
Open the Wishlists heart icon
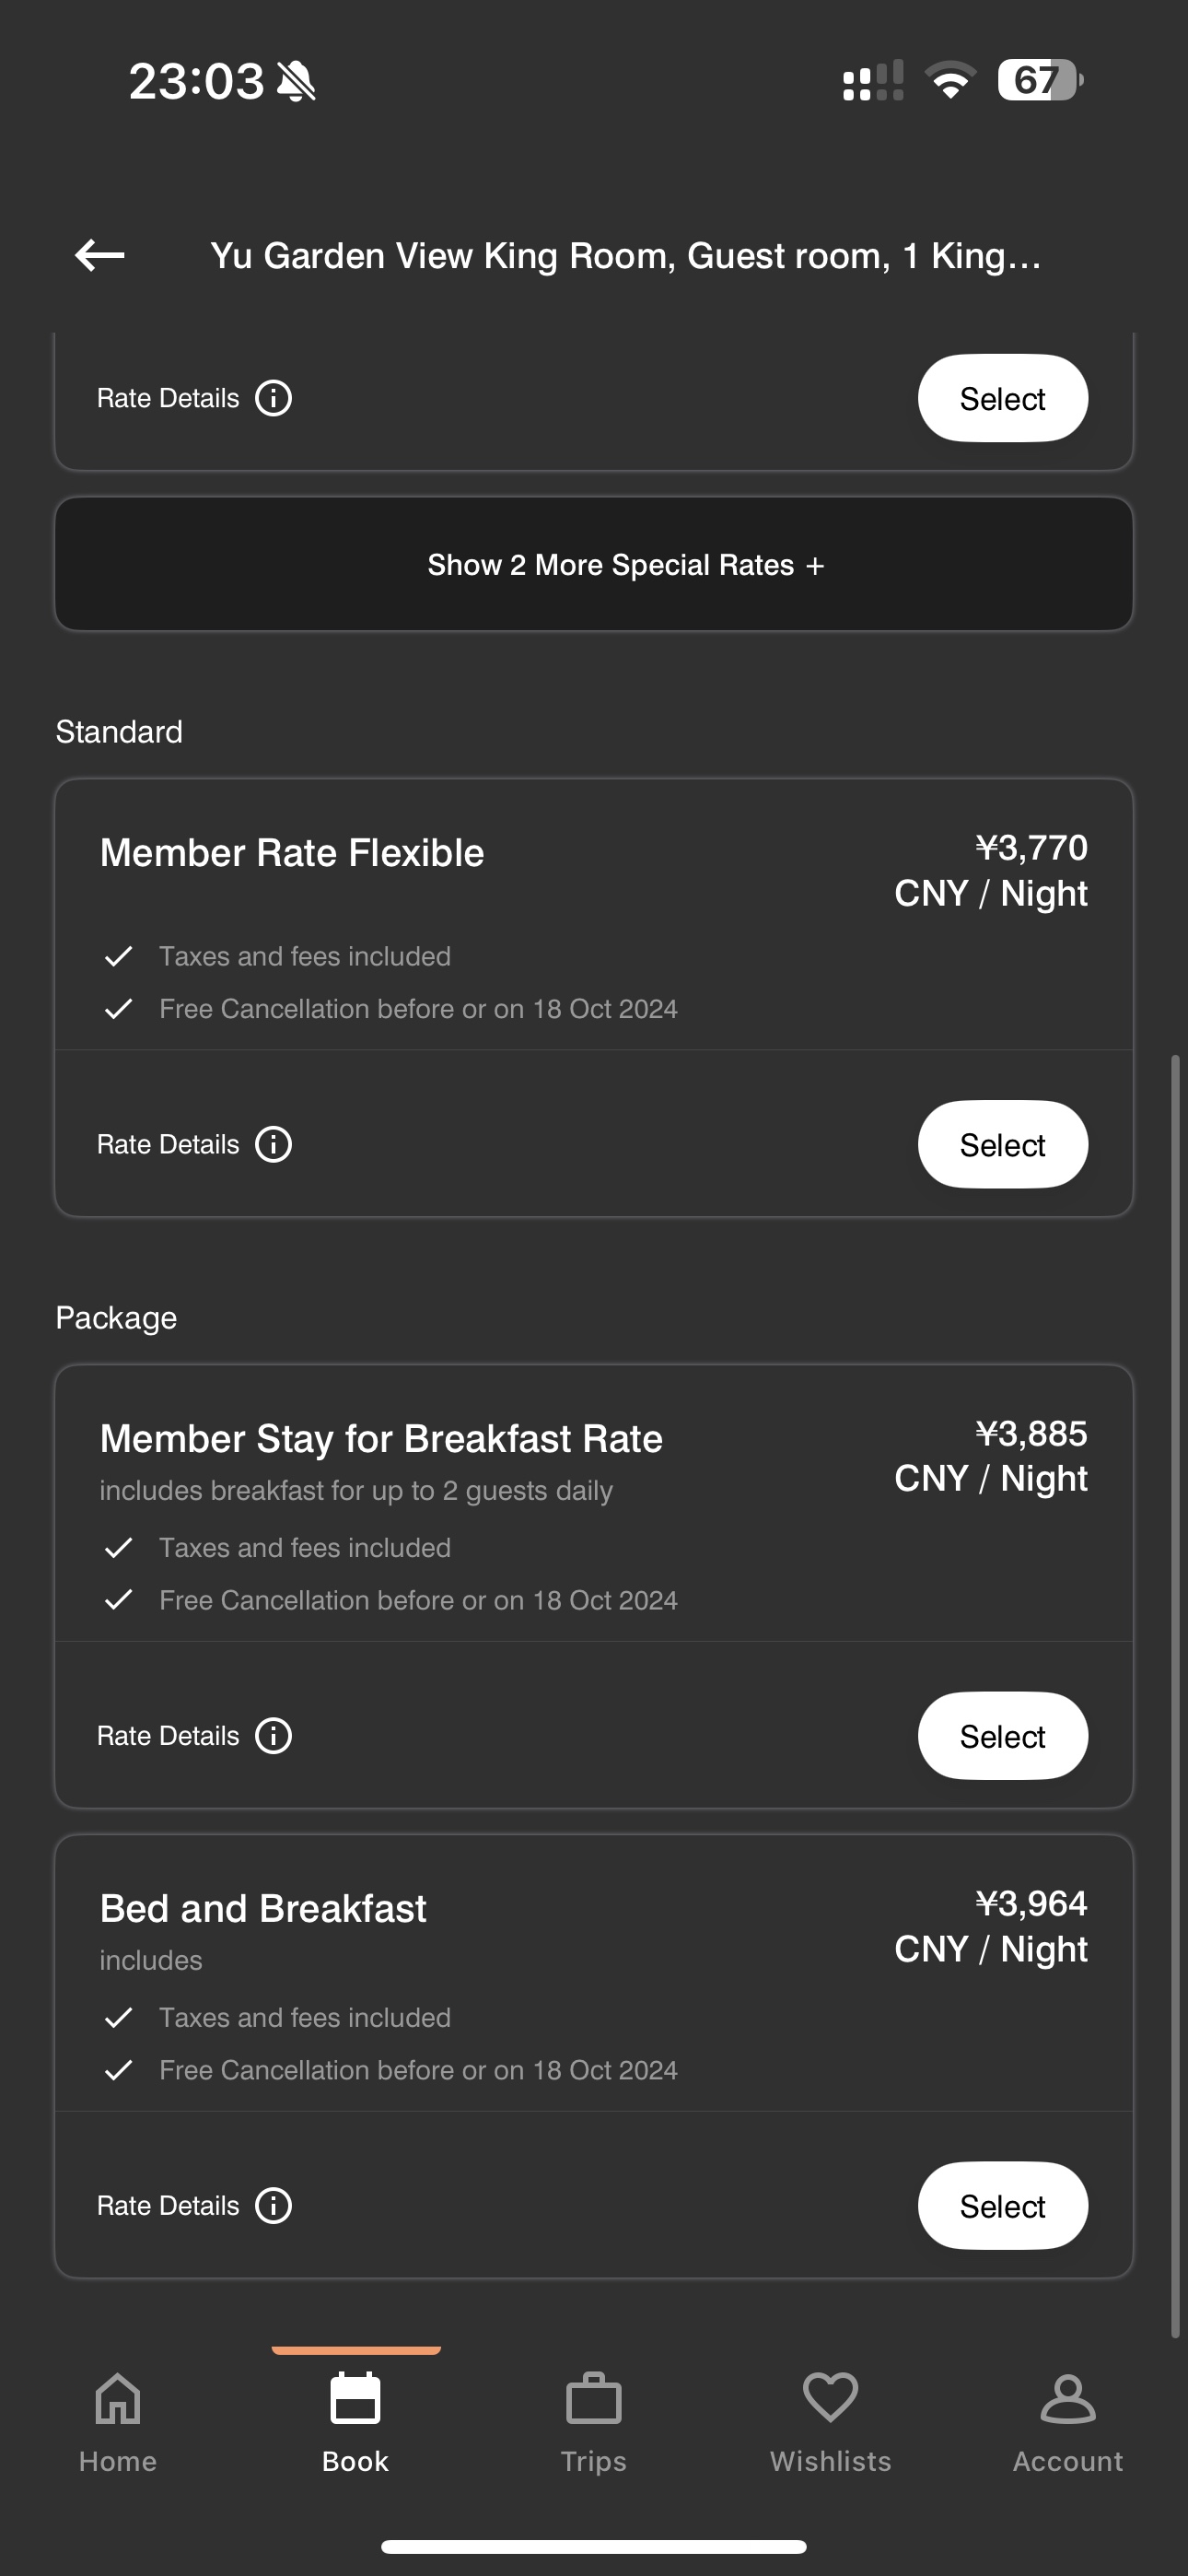pos(831,2397)
